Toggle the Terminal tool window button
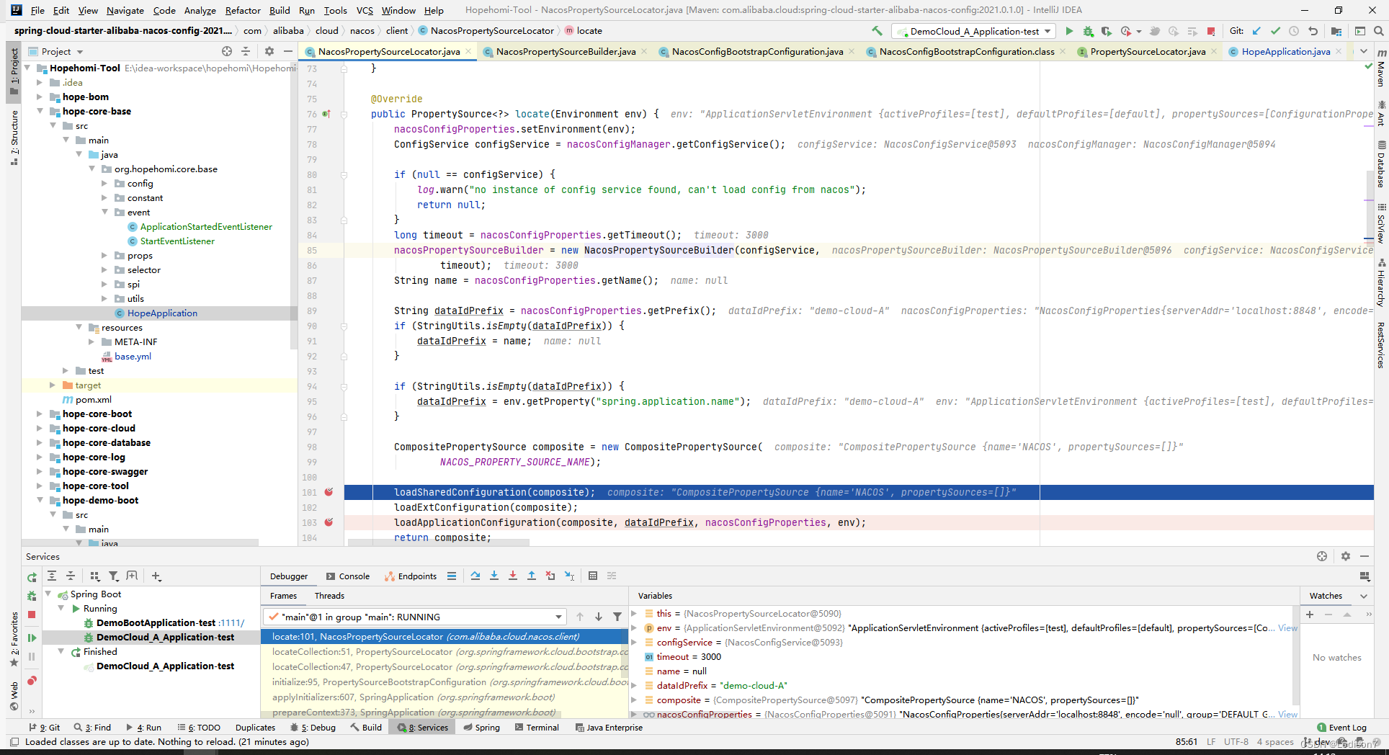Image resolution: width=1389 pixels, height=755 pixels. [x=537, y=728]
